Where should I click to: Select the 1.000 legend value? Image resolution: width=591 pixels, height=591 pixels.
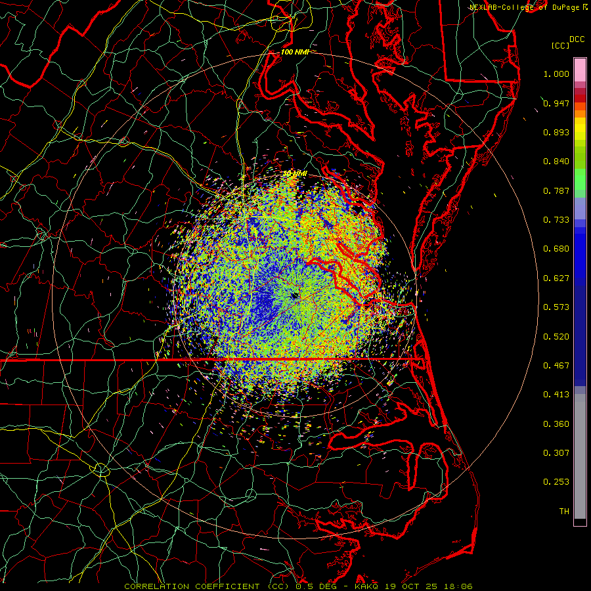[x=556, y=74]
